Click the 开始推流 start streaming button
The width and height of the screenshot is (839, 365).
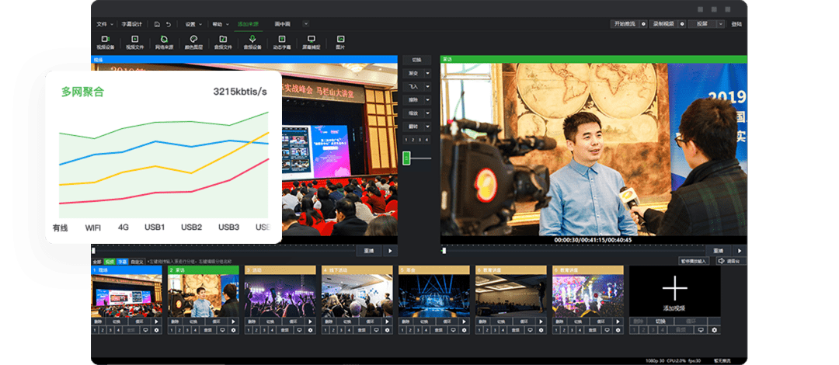624,24
